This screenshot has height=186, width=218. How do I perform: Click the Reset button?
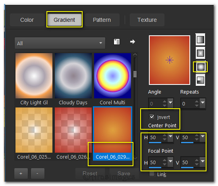point(90,173)
